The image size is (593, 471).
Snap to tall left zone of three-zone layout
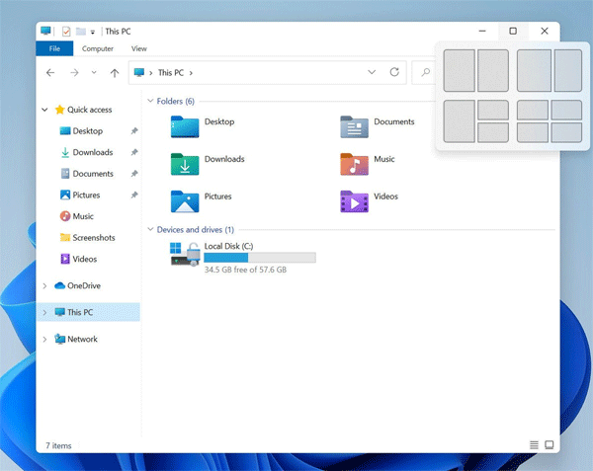coord(460,121)
